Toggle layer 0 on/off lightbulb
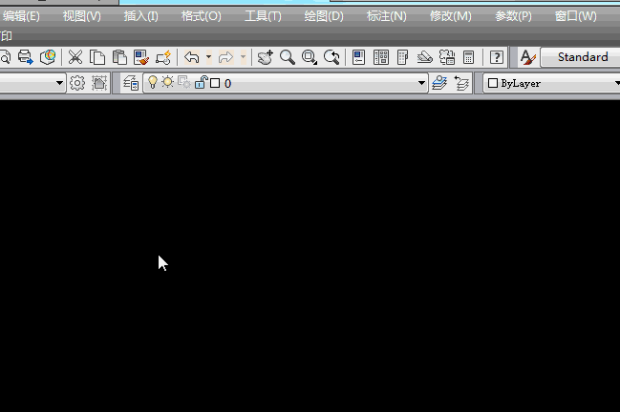This screenshot has width=620, height=412. 152,83
